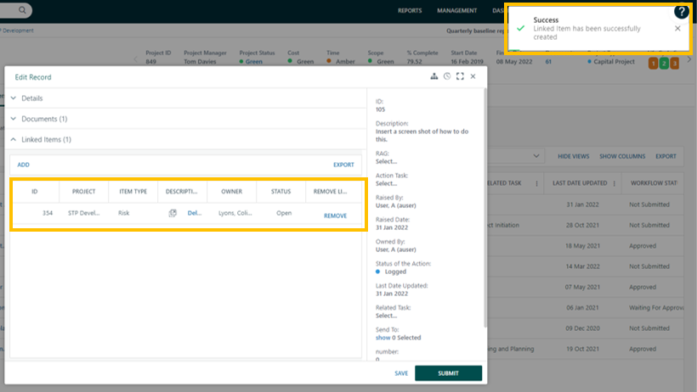Viewport: 697px width, 392px height.
Task: Select the Green project status value
Action: click(x=254, y=62)
